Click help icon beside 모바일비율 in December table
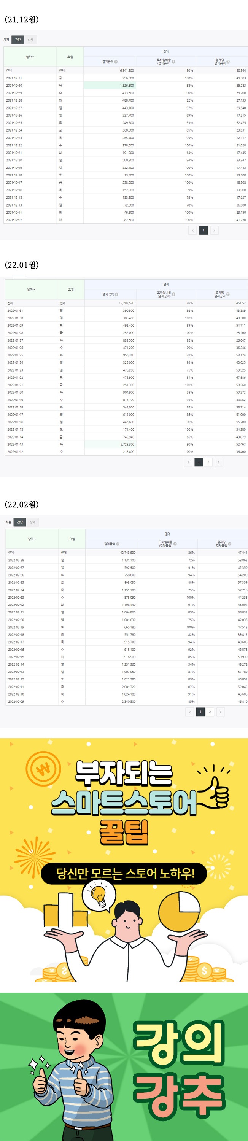This screenshot has height=1141, width=248. coord(173,62)
